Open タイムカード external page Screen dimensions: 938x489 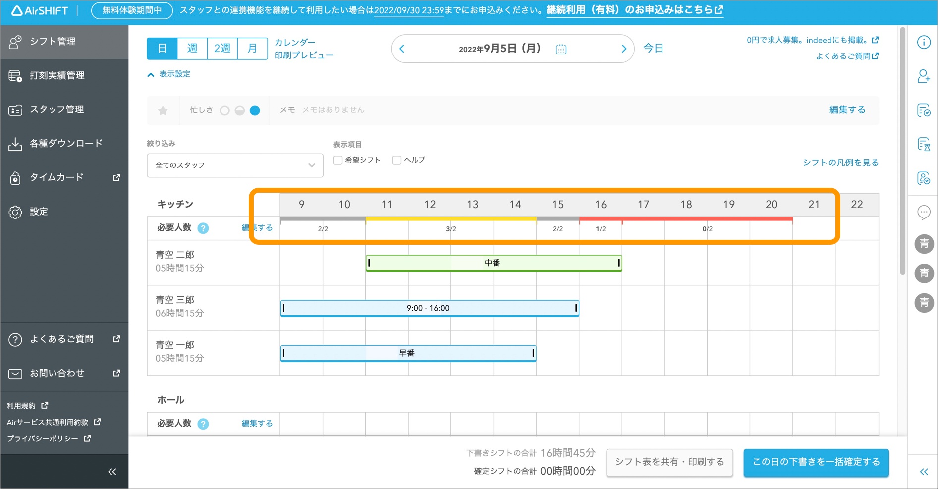pyautogui.click(x=55, y=177)
